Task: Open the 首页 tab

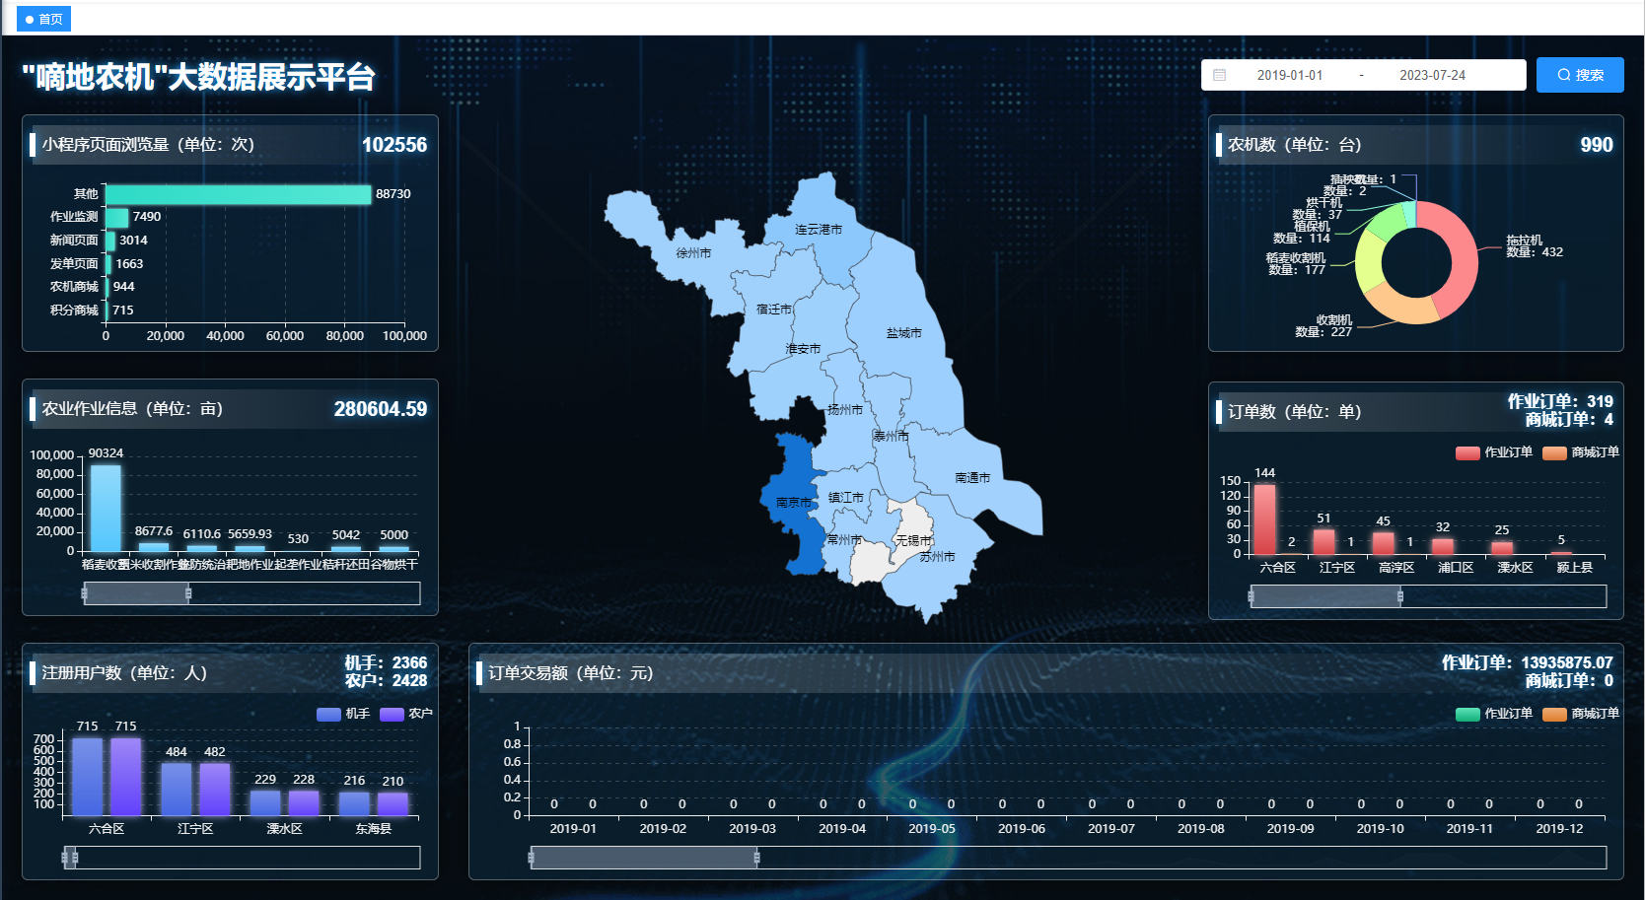Action: click(x=44, y=19)
